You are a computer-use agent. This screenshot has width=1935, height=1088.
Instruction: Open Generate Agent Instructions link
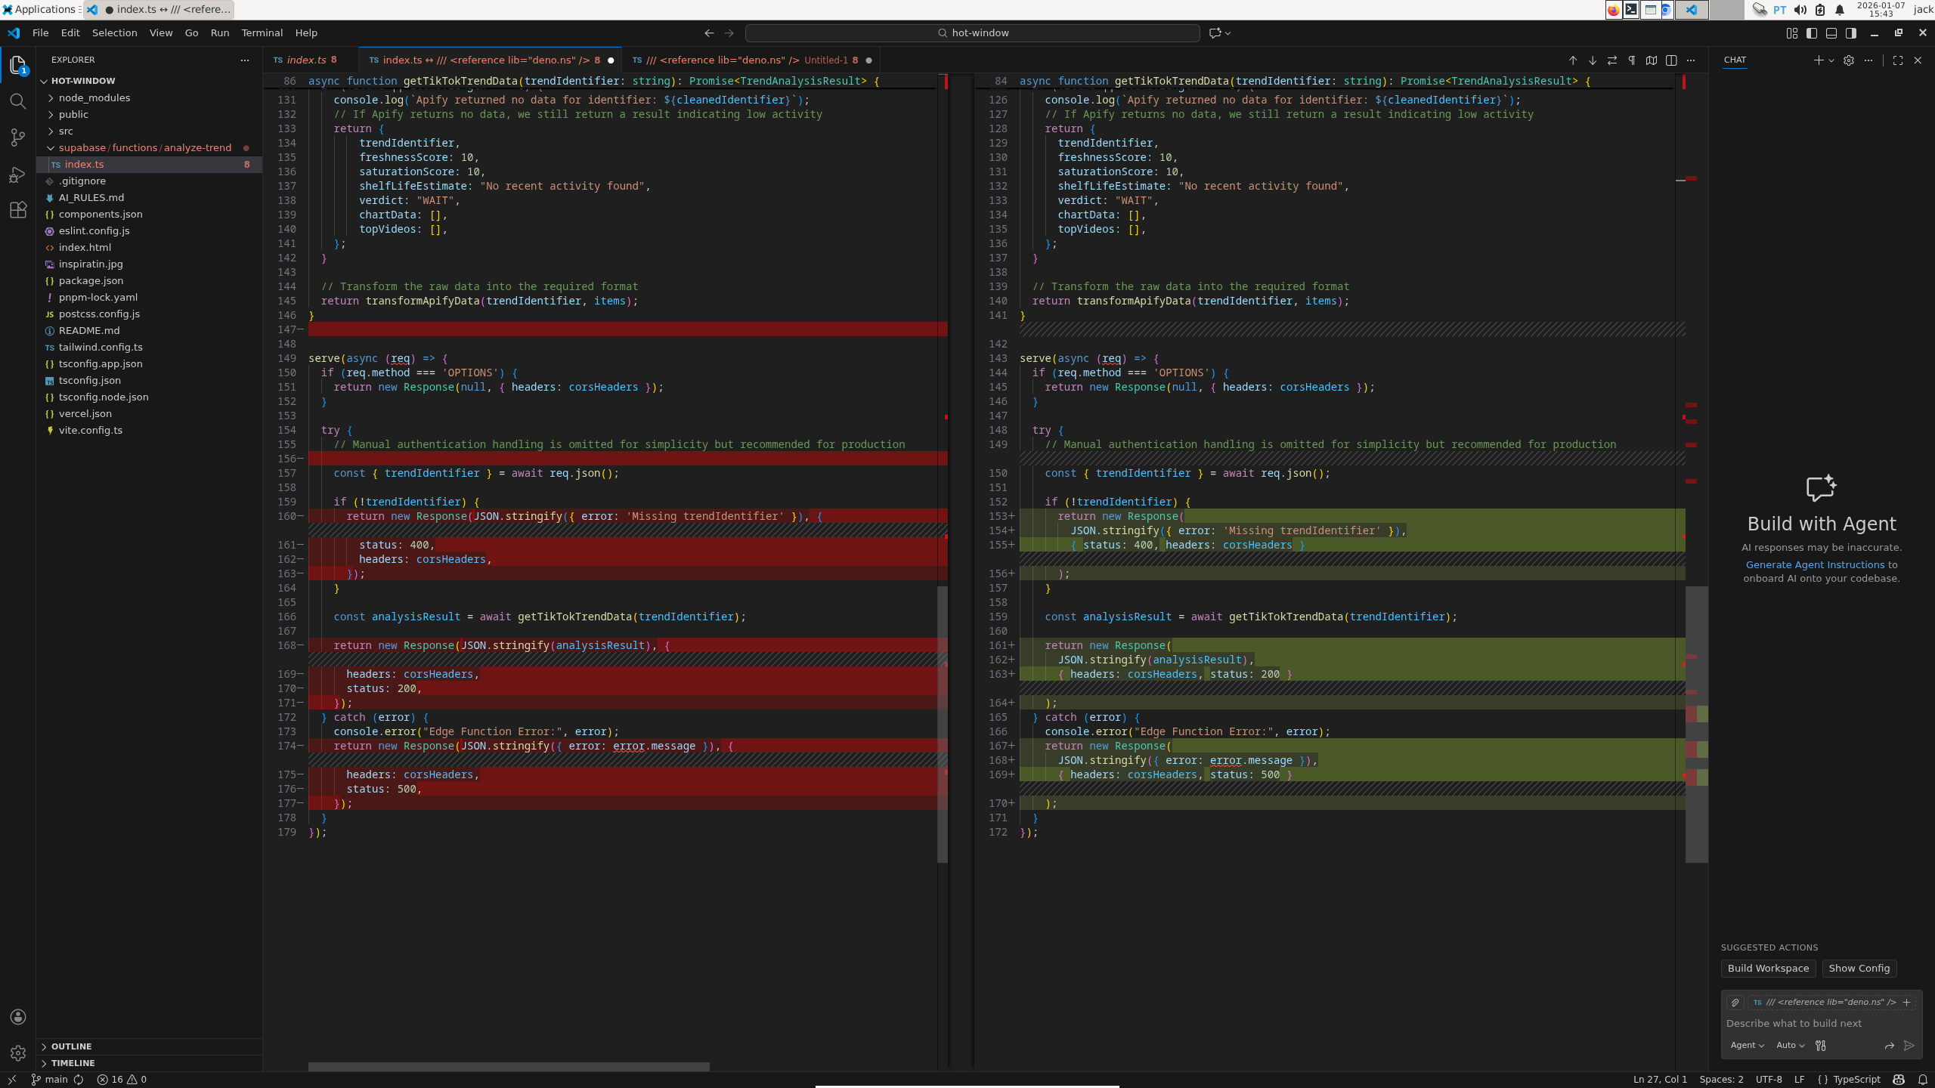pos(1815,565)
